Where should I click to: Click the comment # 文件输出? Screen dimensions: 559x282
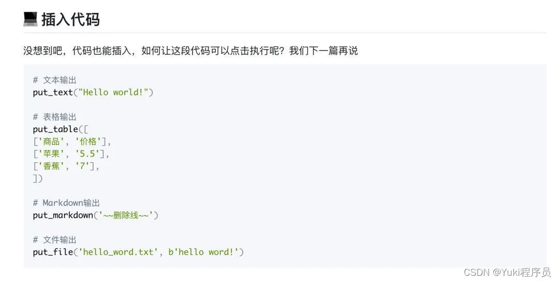click(54, 240)
